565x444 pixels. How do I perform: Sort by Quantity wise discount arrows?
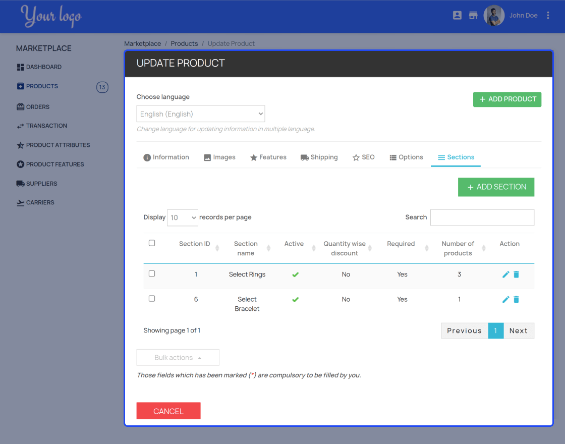pyautogui.click(x=370, y=248)
